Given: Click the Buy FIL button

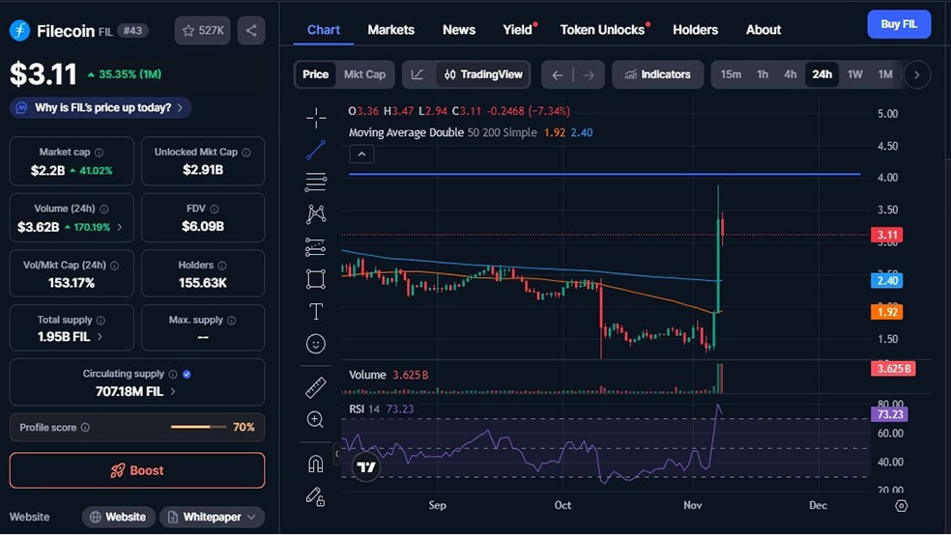Looking at the screenshot, I should click(899, 25).
